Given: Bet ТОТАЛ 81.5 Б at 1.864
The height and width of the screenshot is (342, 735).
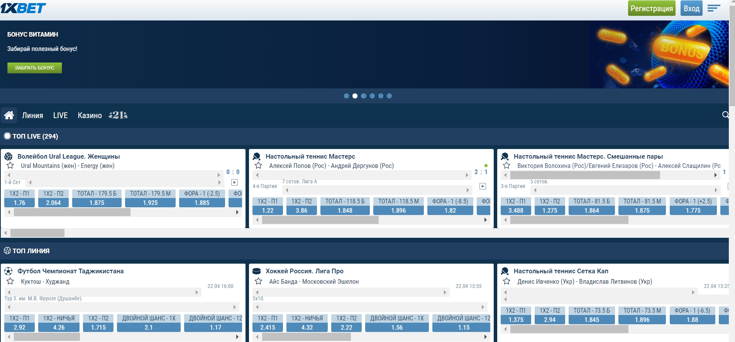Looking at the screenshot, I should coord(591,206).
